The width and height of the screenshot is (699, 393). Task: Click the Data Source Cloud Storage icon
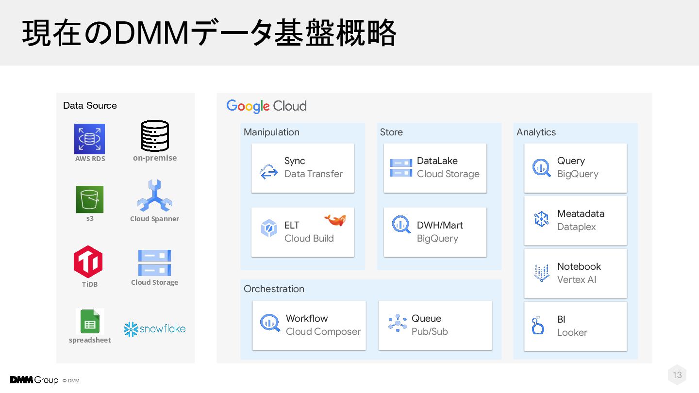(x=155, y=263)
